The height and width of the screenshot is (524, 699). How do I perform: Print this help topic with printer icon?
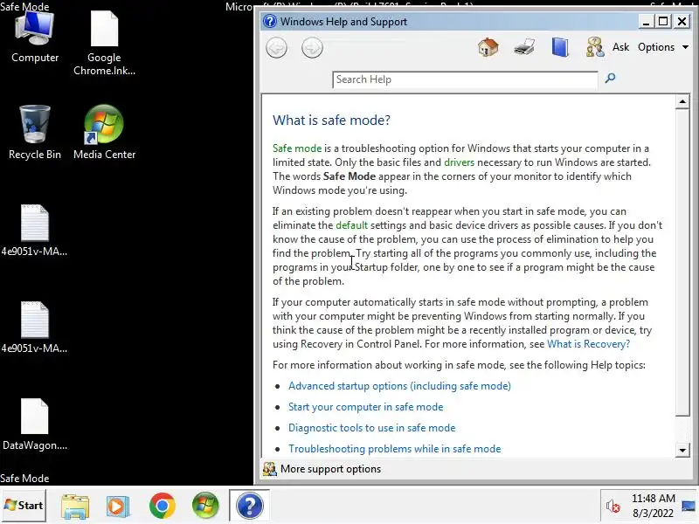[523, 47]
